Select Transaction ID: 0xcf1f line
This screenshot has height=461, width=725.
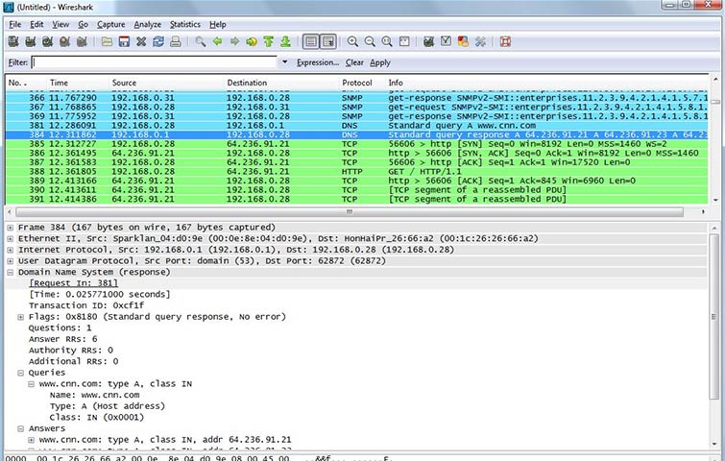86,305
